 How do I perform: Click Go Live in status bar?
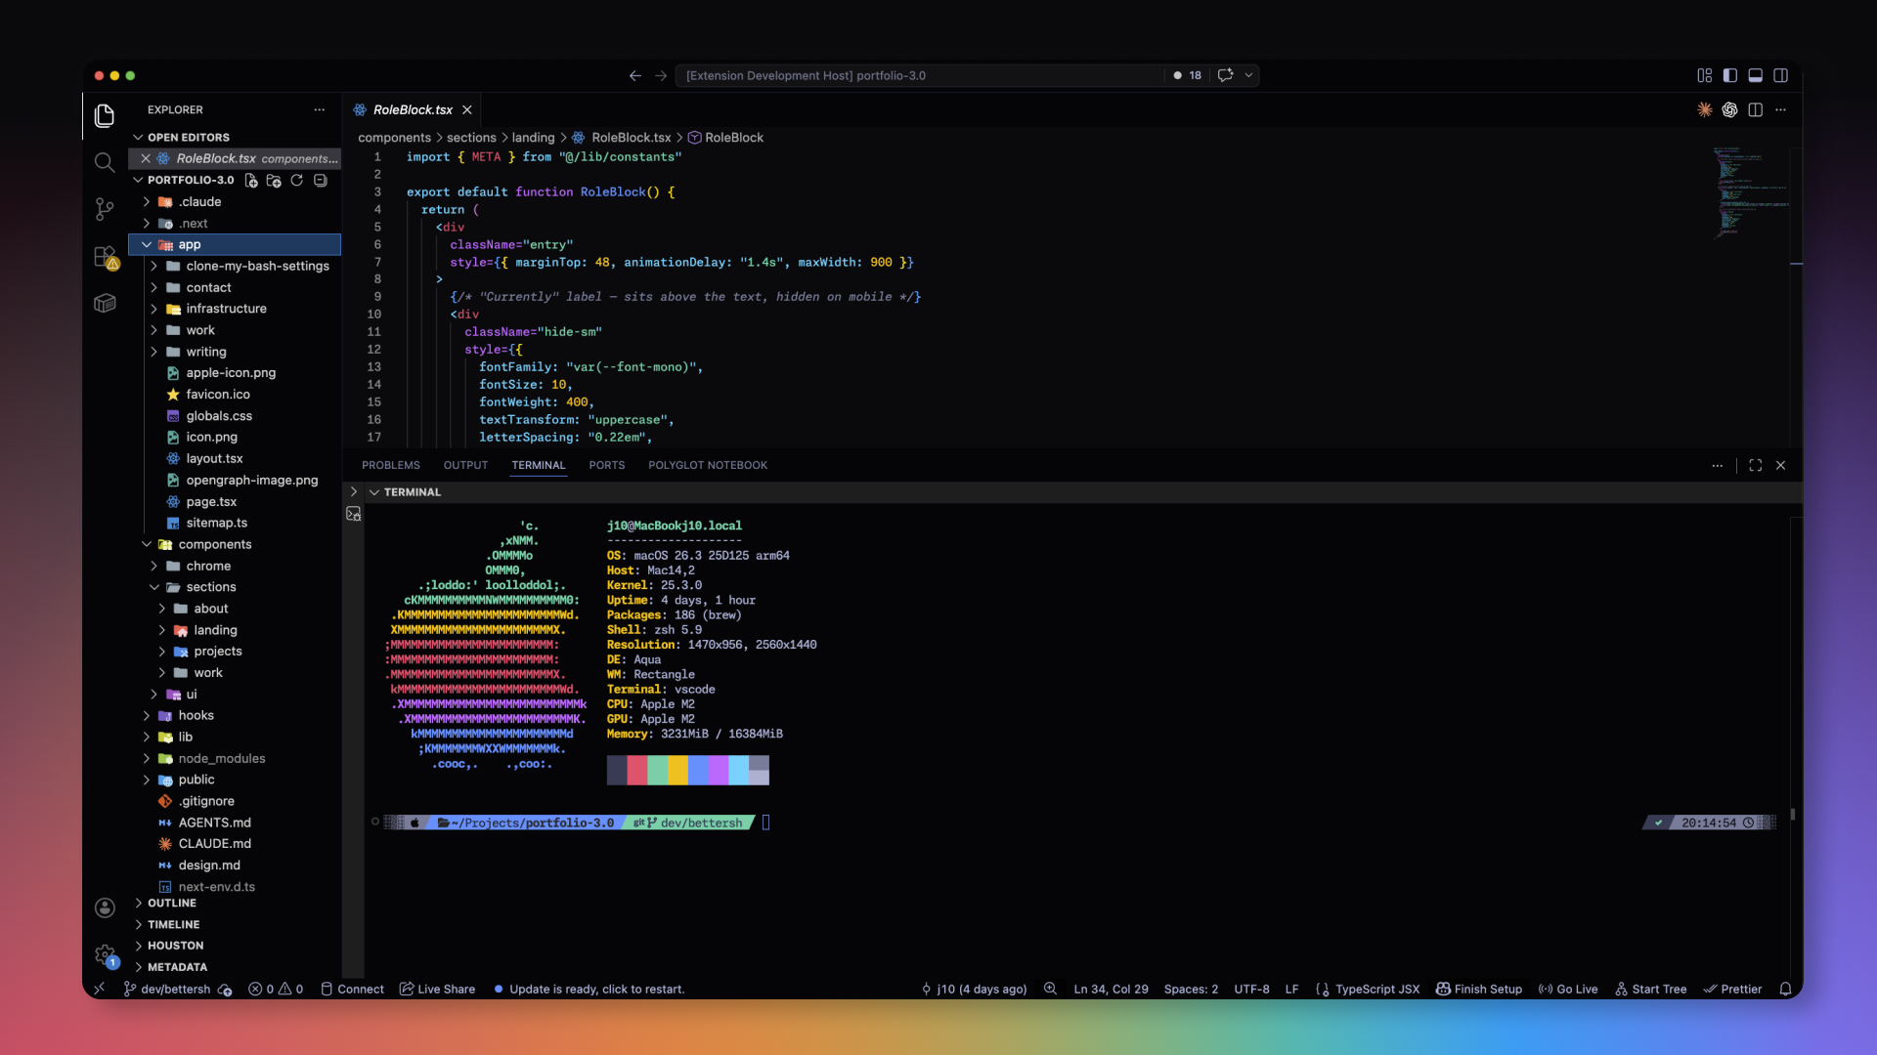pos(1568,990)
